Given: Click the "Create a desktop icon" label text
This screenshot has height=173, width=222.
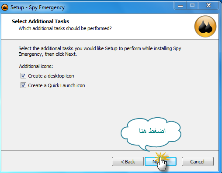Looking at the screenshot, I should point(51,76).
